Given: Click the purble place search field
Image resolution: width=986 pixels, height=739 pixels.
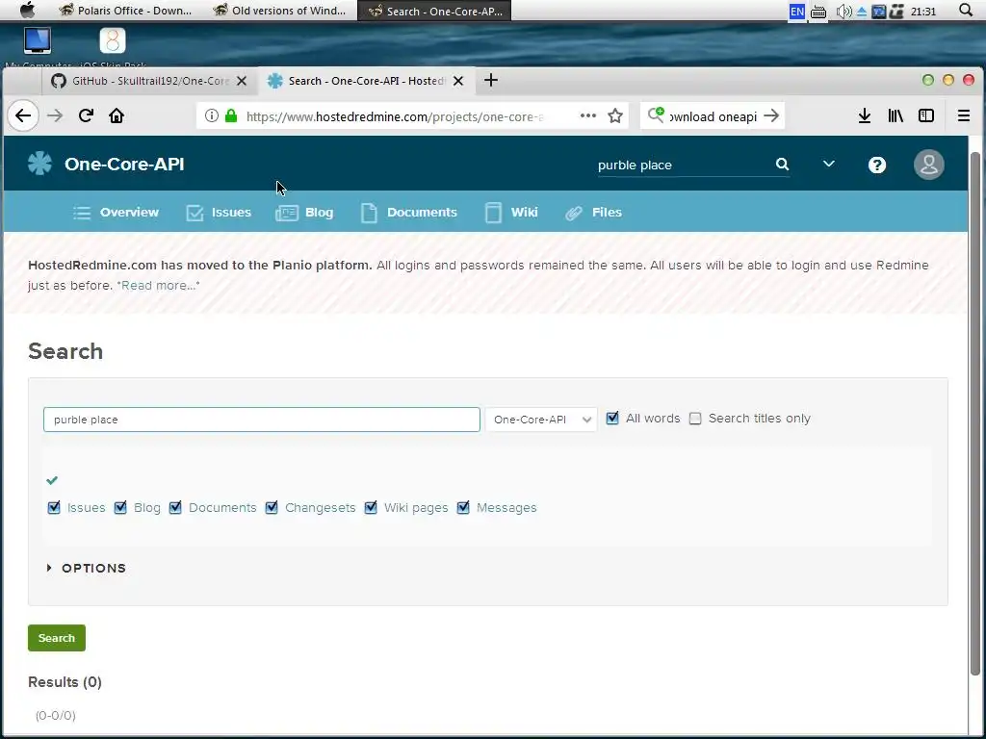Looking at the screenshot, I should (x=262, y=420).
